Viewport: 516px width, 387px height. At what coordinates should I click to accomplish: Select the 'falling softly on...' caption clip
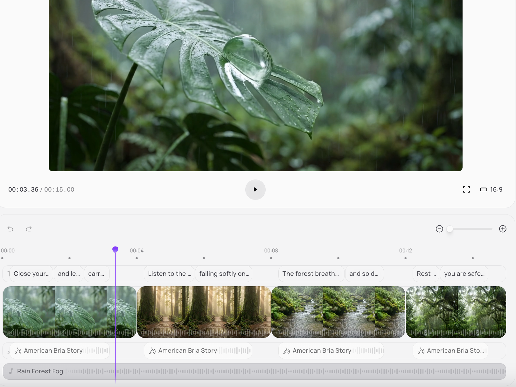point(224,274)
